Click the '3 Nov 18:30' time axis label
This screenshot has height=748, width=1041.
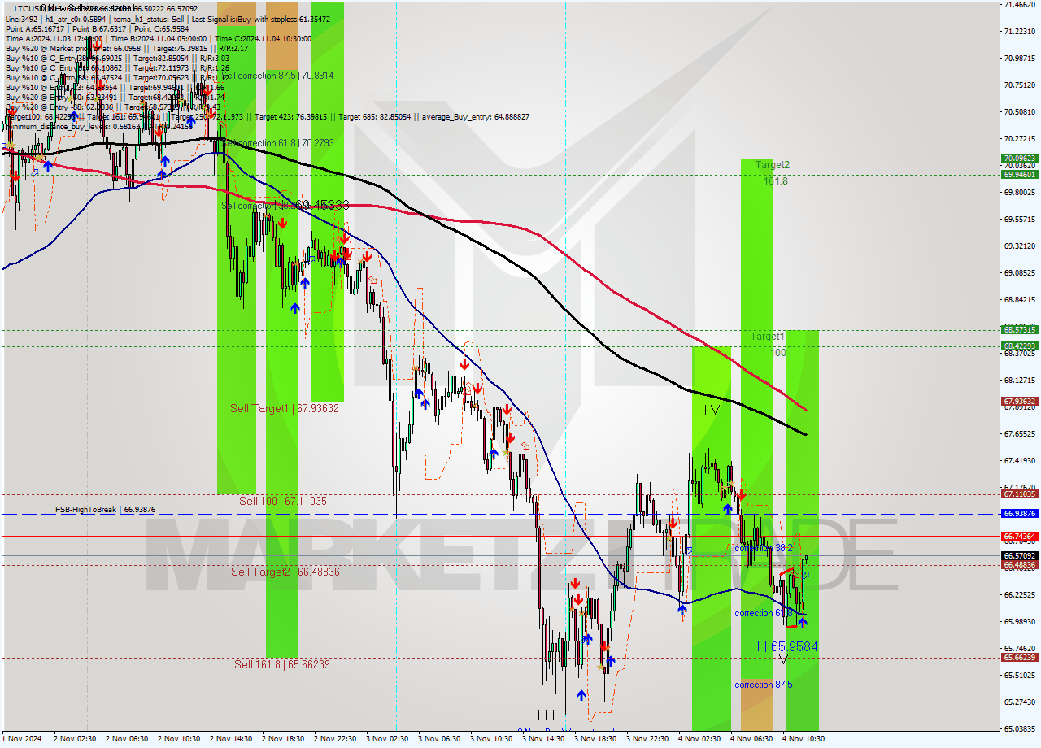[595, 739]
